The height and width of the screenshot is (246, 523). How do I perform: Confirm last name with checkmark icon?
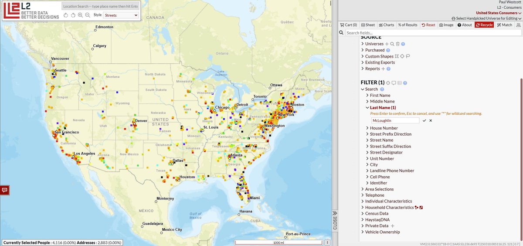424,120
